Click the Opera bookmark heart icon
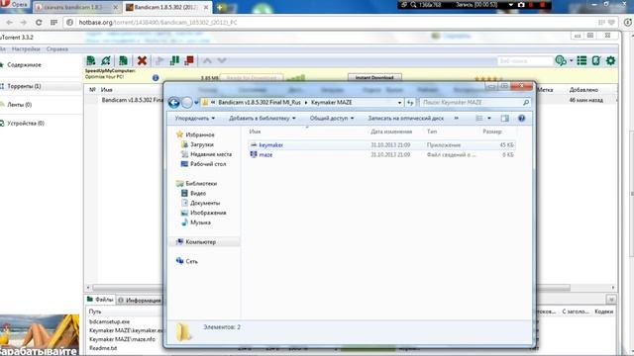 (611, 23)
